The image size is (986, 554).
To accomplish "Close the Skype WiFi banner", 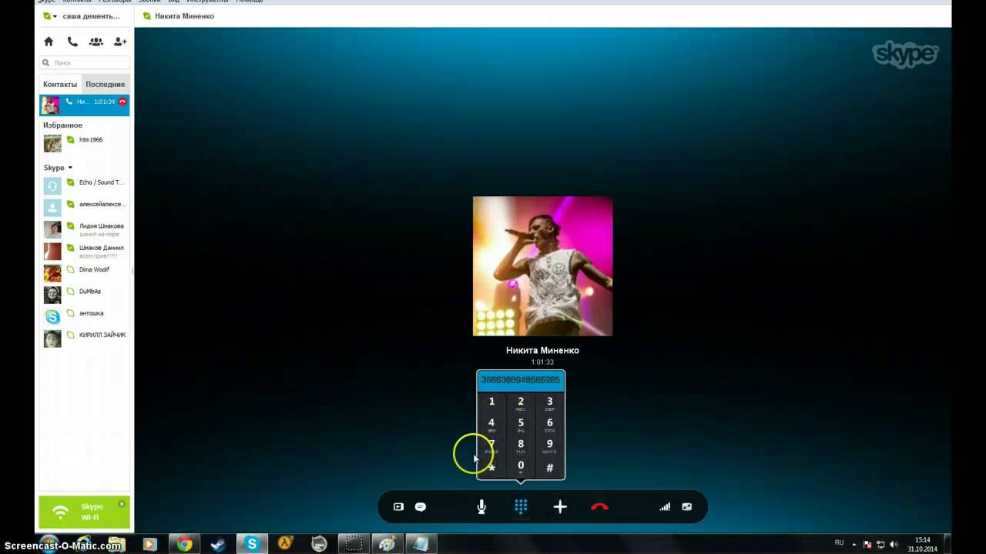I will click(122, 504).
